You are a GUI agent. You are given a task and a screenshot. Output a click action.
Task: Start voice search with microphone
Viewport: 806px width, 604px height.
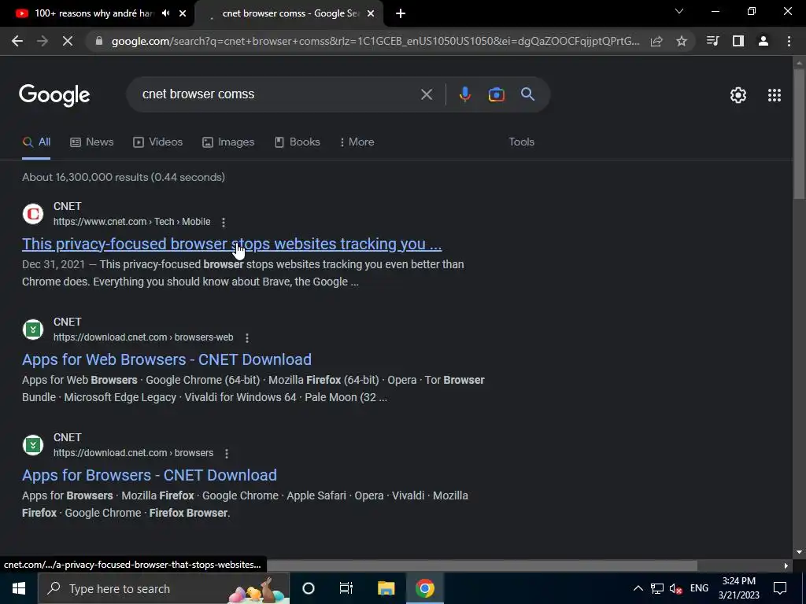464,94
